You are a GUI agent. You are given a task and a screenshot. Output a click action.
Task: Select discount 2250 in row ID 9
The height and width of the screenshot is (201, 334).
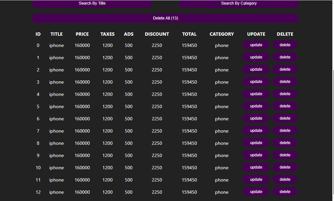pos(157,155)
